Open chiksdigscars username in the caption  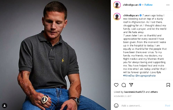[x=131, y=15]
